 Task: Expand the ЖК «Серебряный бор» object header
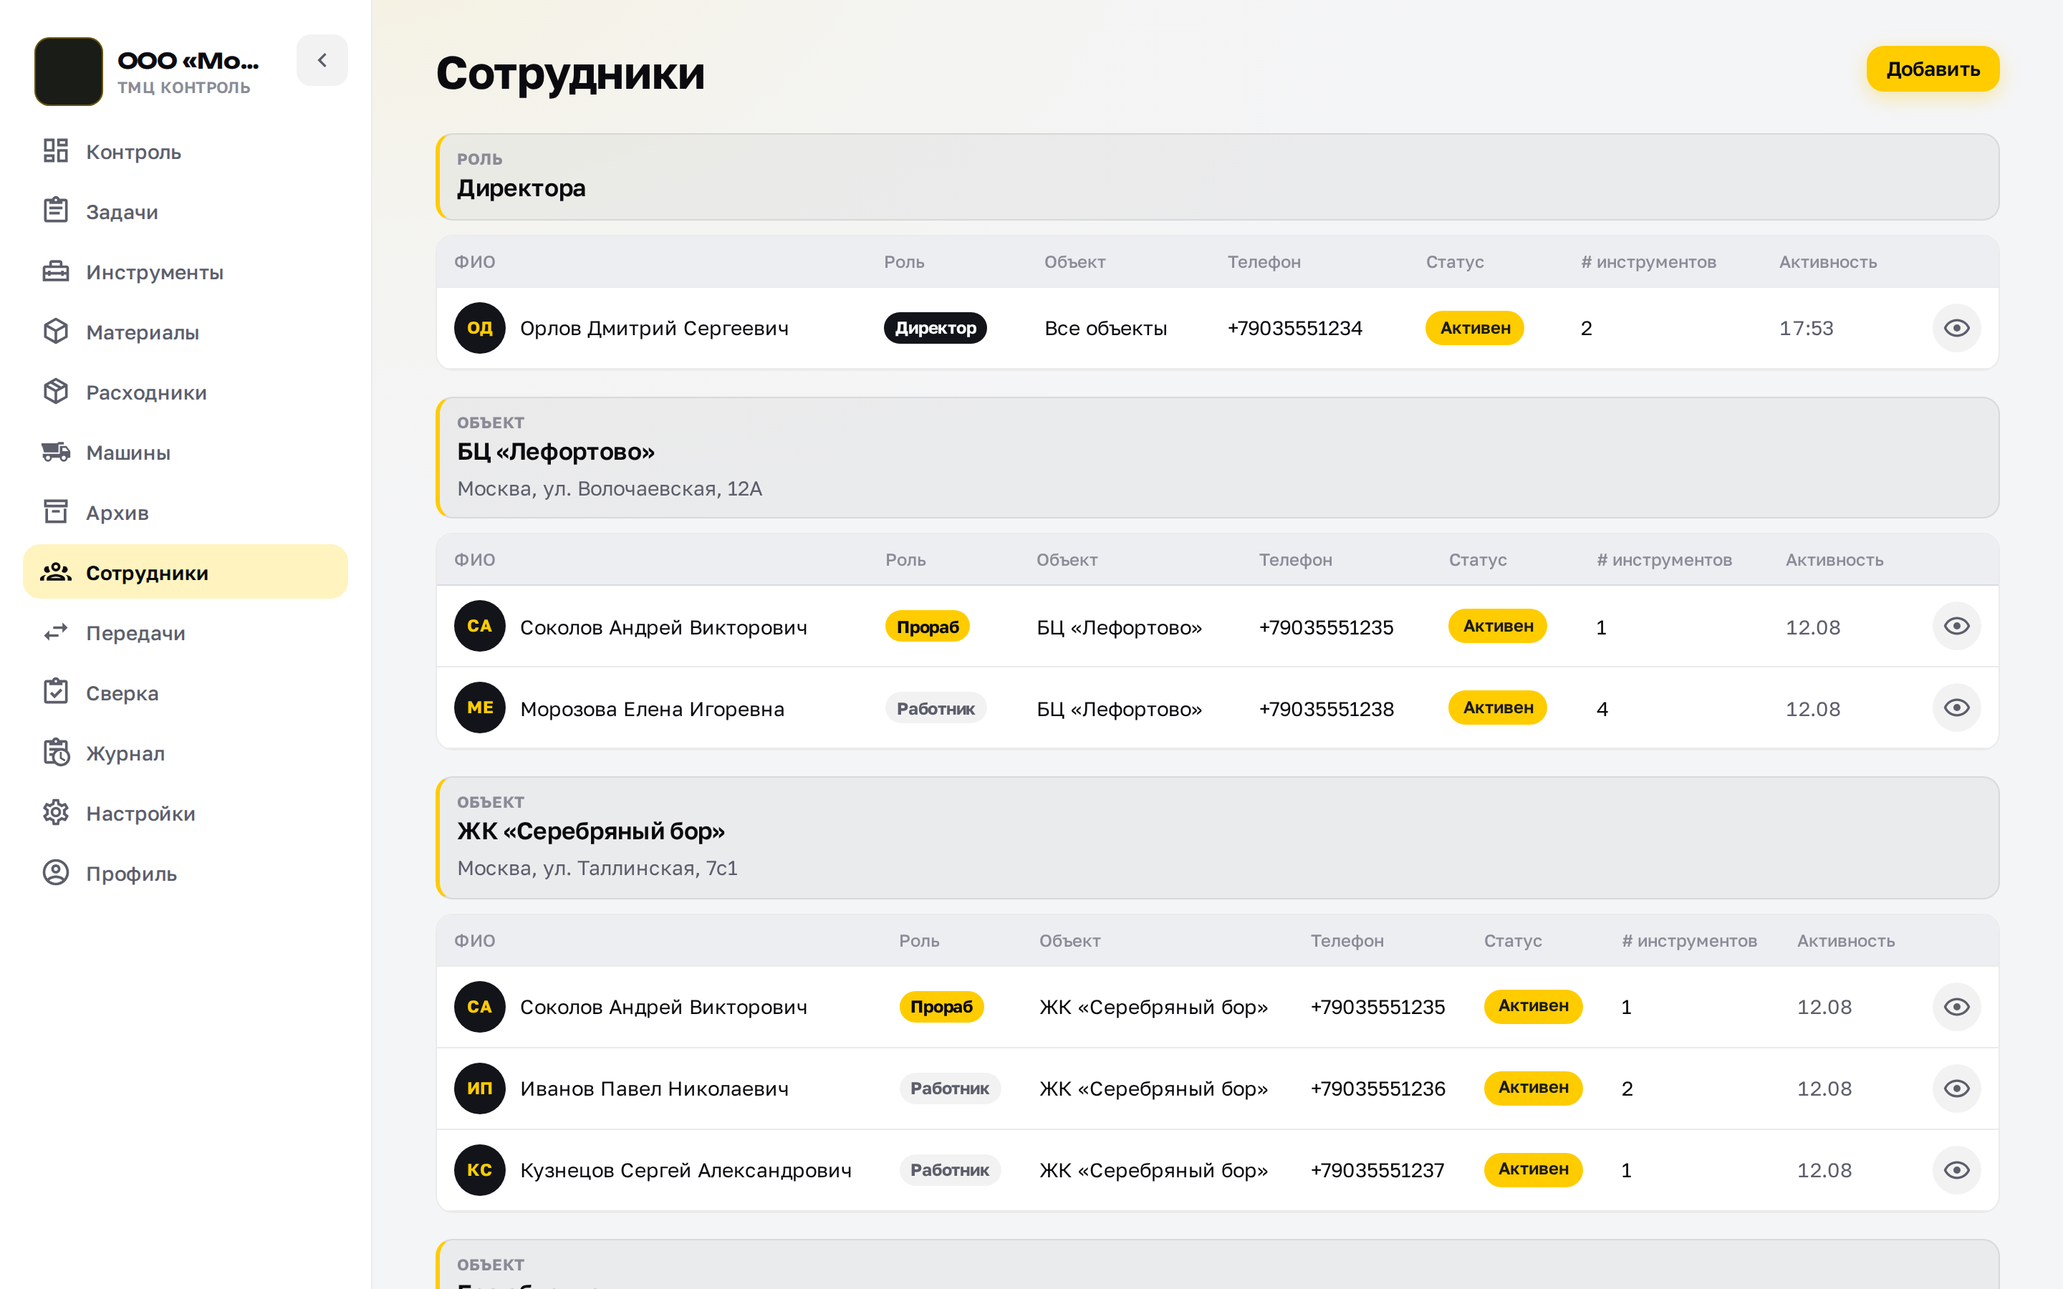pos(1216,837)
